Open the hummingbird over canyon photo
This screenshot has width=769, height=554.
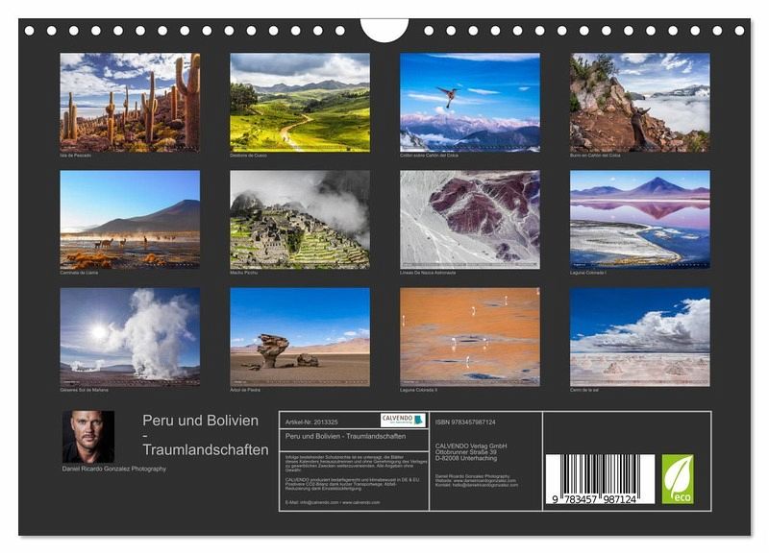[470, 103]
